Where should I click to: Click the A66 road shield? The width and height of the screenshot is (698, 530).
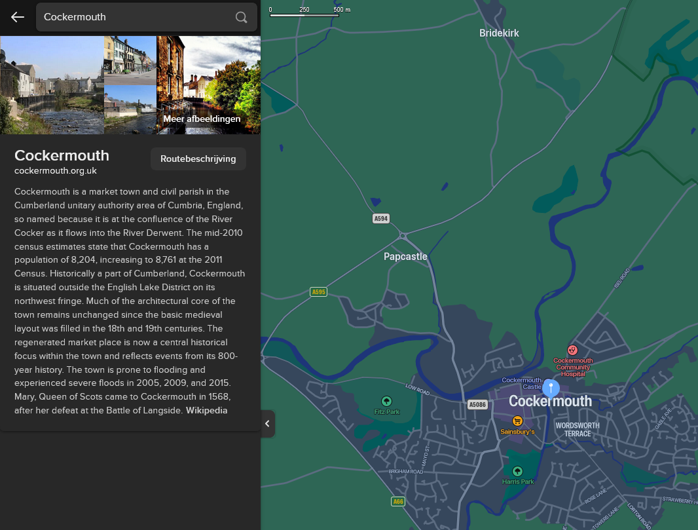click(398, 501)
